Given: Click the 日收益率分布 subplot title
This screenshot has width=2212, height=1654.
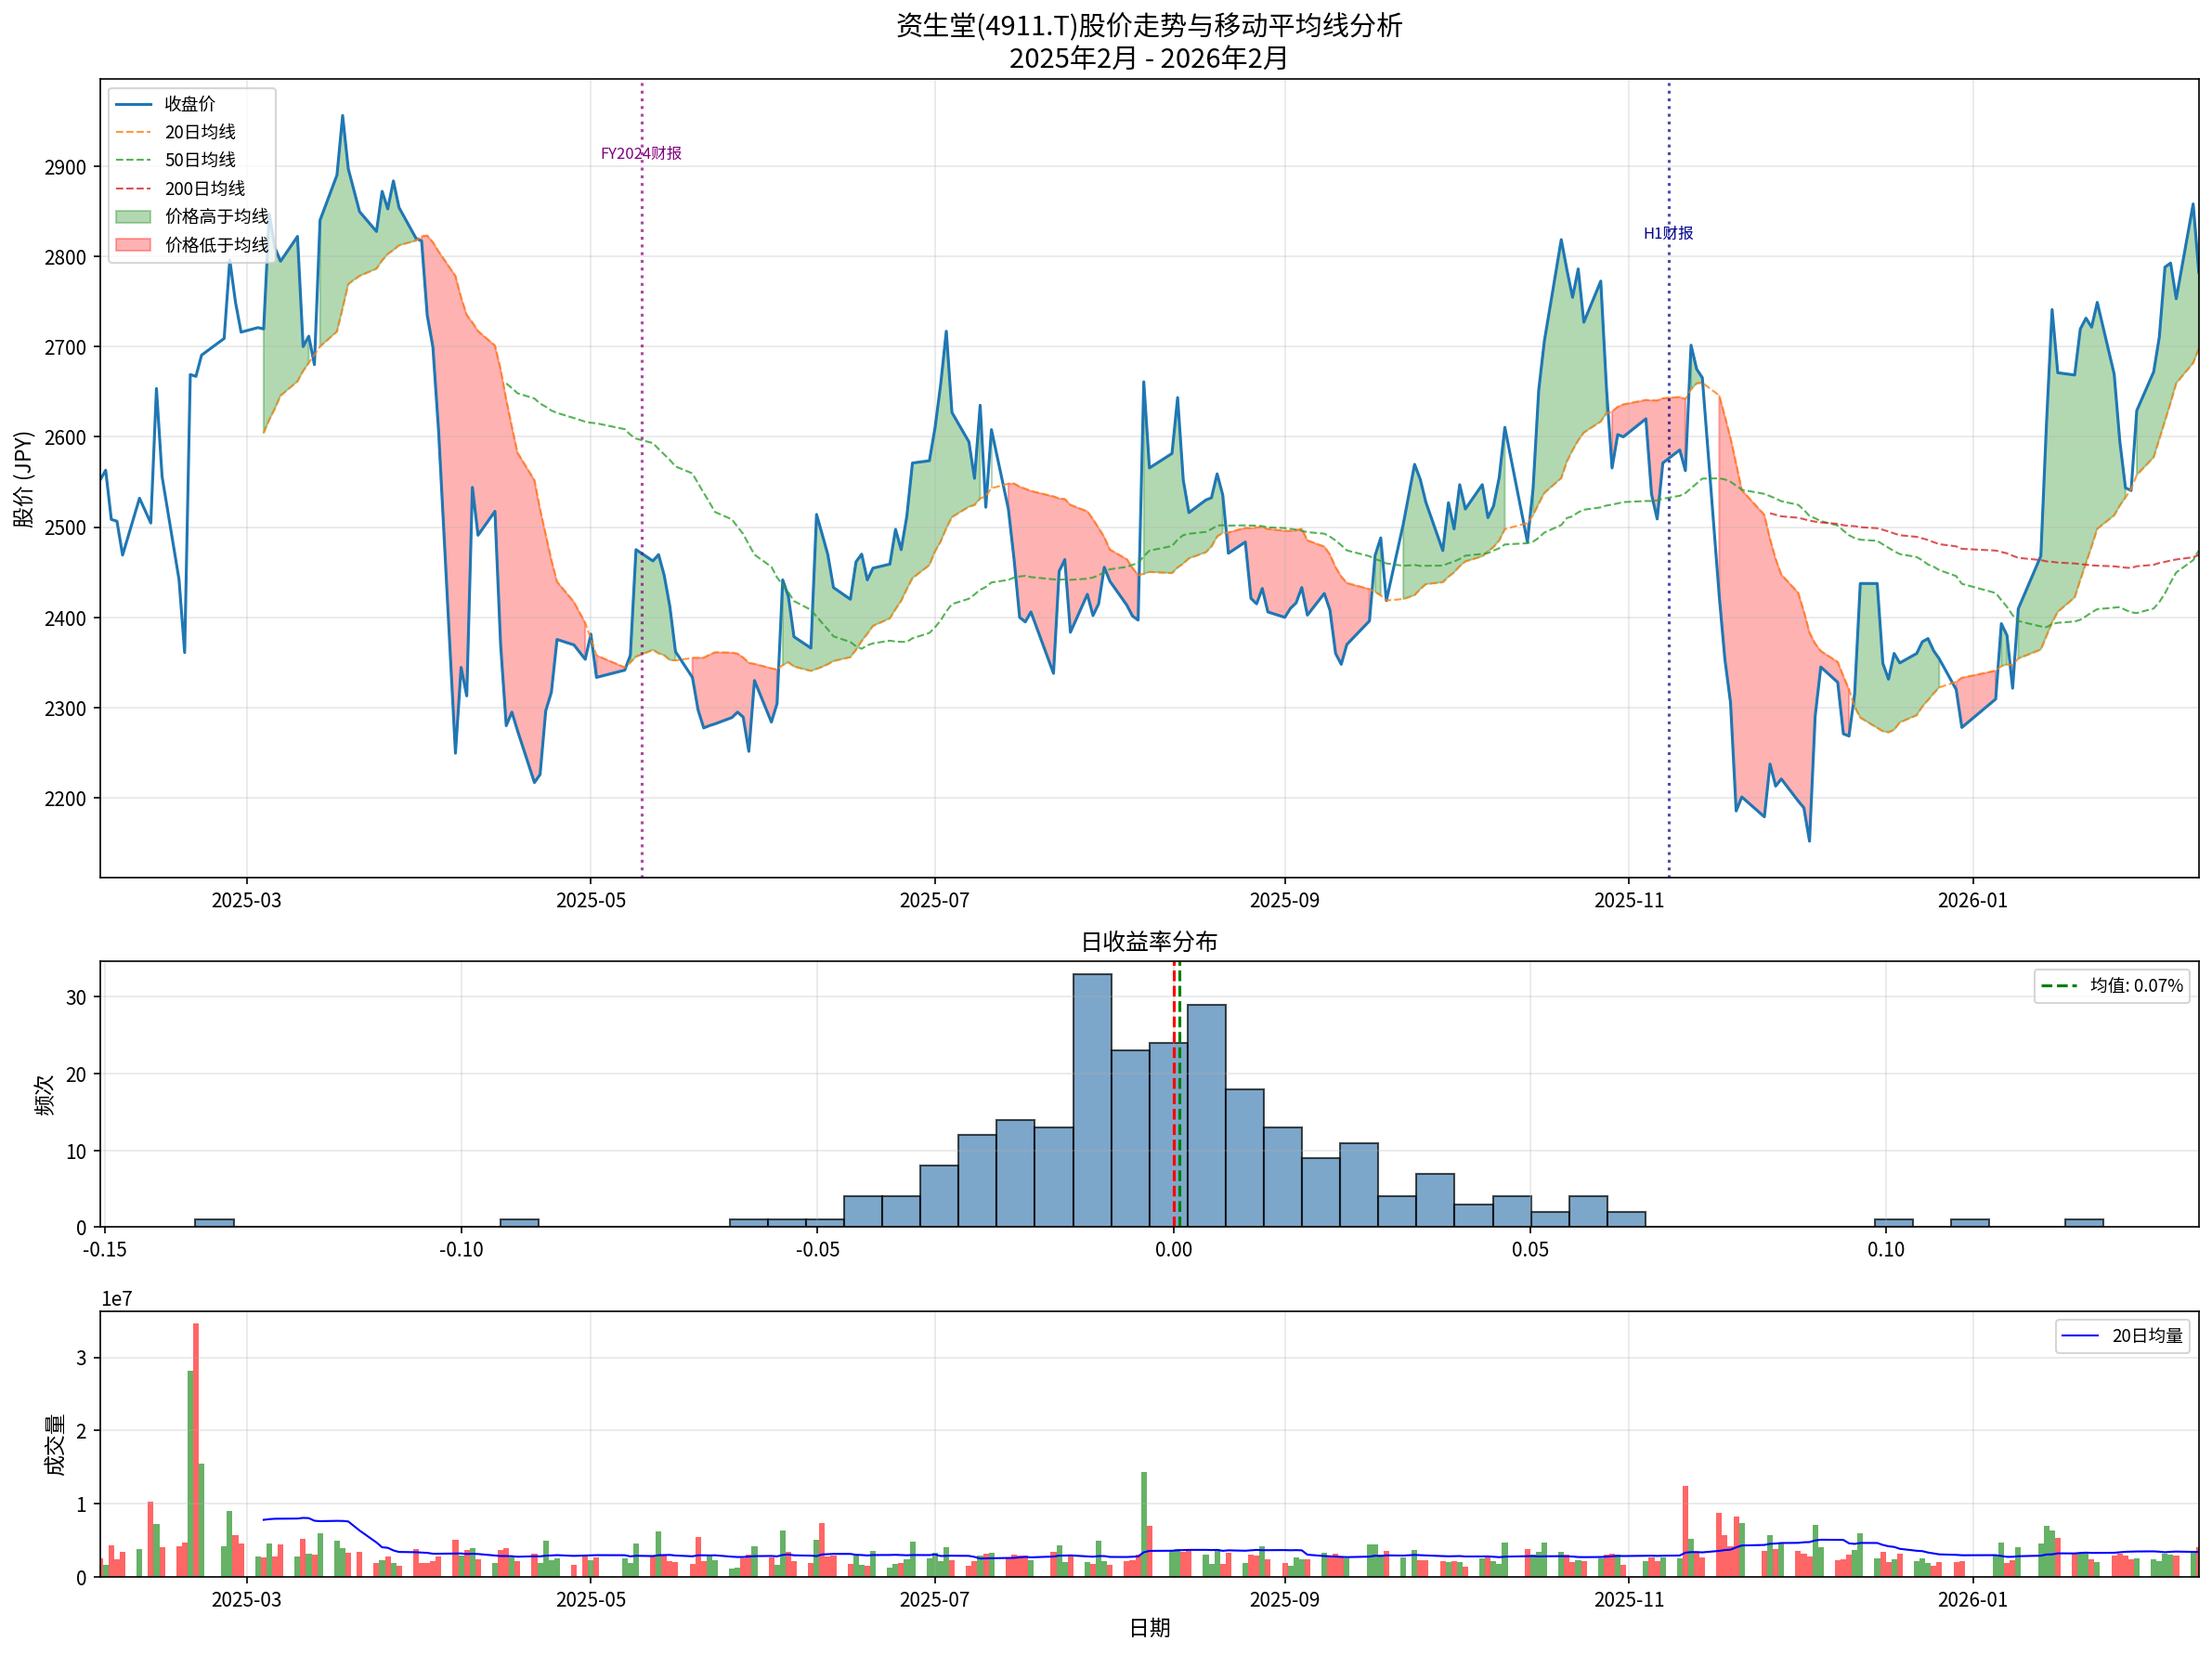Looking at the screenshot, I should click(1148, 942).
